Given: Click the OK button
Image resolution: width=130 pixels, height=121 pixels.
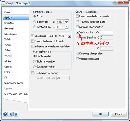Looking at the screenshot, I should pos(101,114).
